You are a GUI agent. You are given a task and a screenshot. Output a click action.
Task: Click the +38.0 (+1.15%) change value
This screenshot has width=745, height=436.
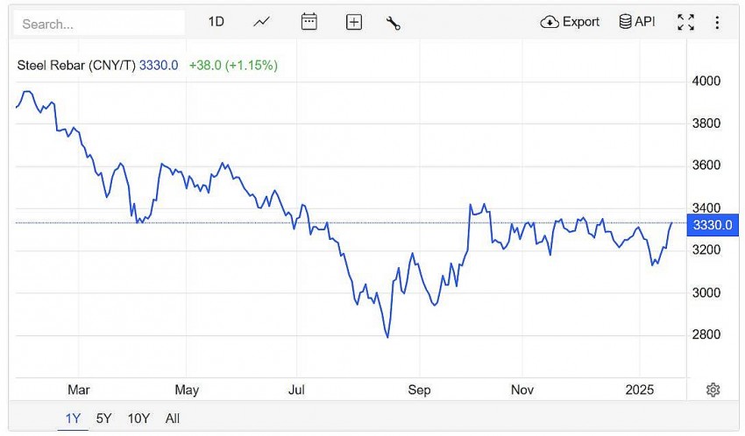[x=233, y=65]
